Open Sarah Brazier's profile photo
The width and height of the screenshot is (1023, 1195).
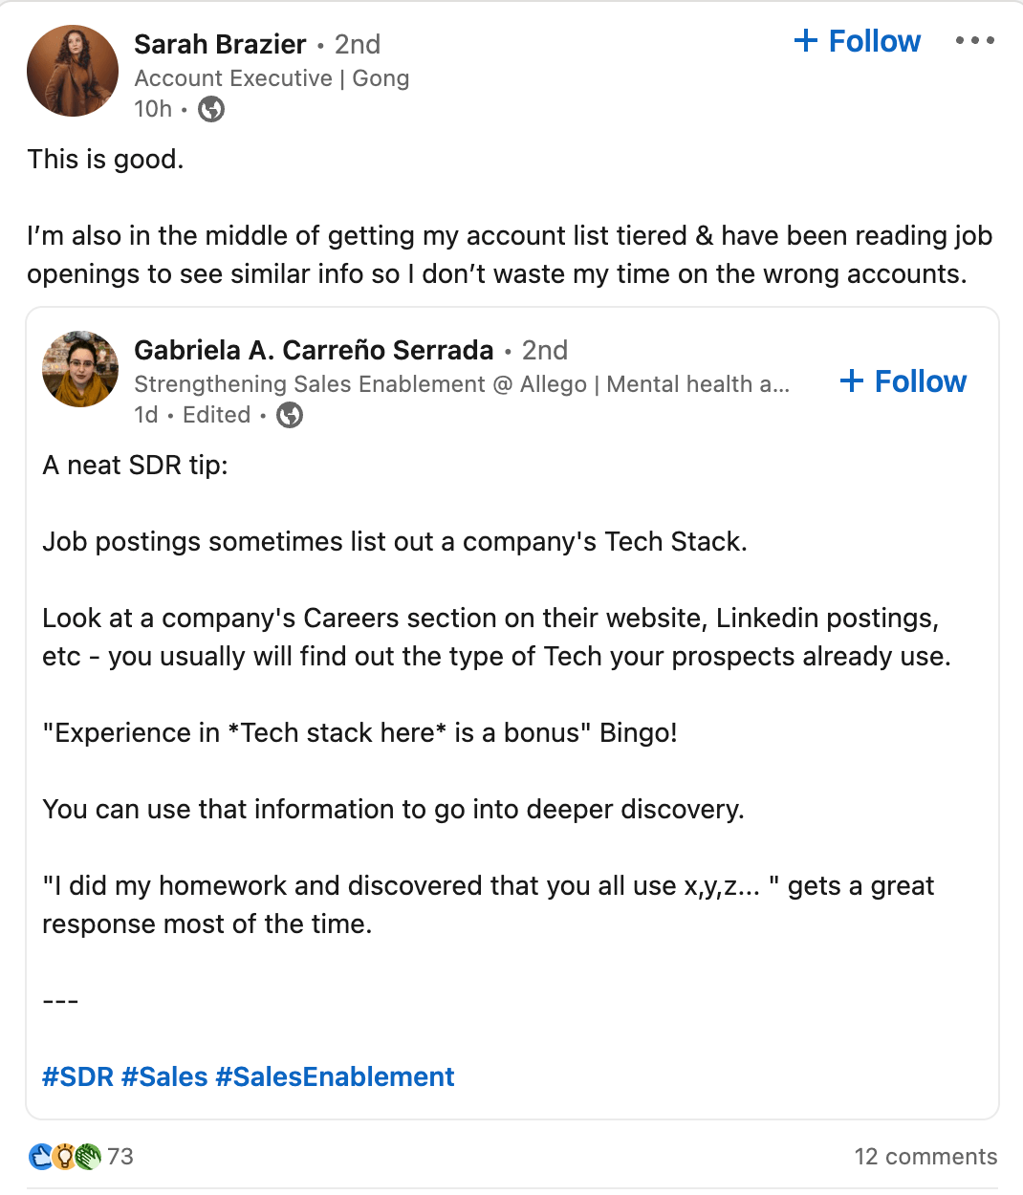click(73, 71)
